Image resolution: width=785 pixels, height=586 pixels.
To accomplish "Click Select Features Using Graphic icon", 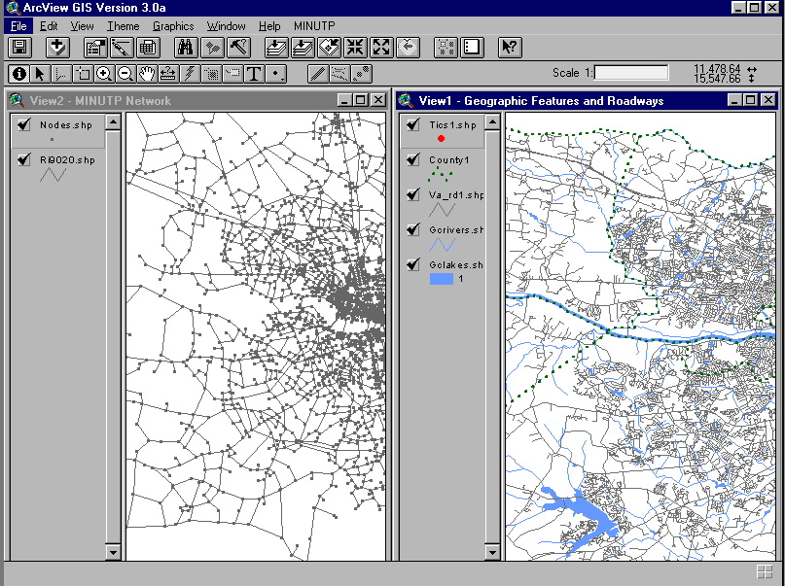I will 446,48.
